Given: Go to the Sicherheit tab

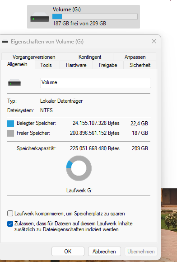Looking at the screenshot, I should pyautogui.click(x=140, y=65).
